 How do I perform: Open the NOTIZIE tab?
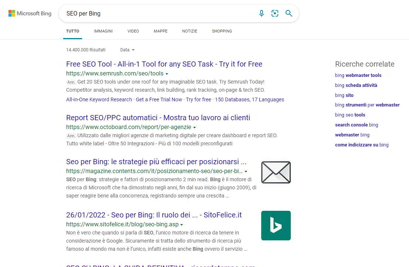(x=190, y=31)
